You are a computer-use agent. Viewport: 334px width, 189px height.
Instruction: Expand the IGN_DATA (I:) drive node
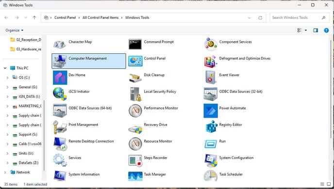7,97
